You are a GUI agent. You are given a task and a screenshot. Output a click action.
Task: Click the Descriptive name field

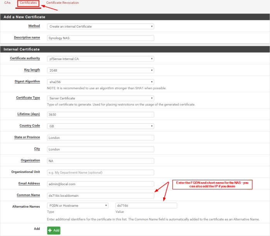[100, 38]
